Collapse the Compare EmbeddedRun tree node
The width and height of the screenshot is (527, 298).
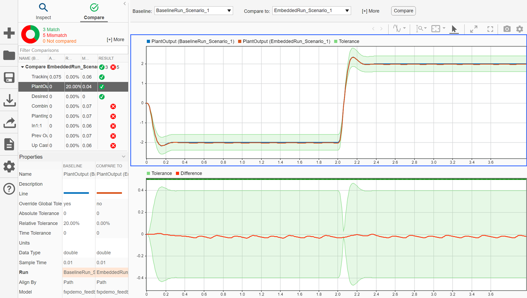pyautogui.click(x=22, y=67)
